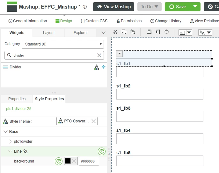Select the Explorer panel tab
The image size is (219, 173).
pyautogui.click(x=81, y=33)
